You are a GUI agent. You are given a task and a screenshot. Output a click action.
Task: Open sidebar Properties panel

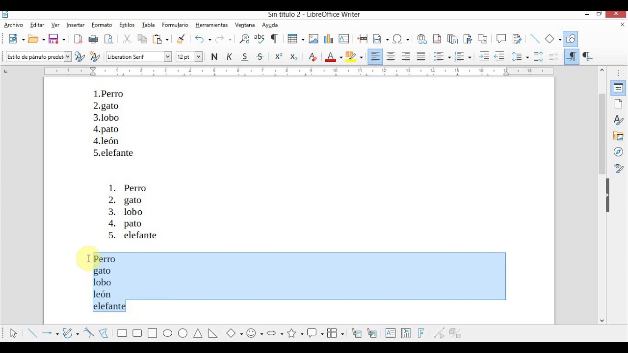click(x=618, y=88)
